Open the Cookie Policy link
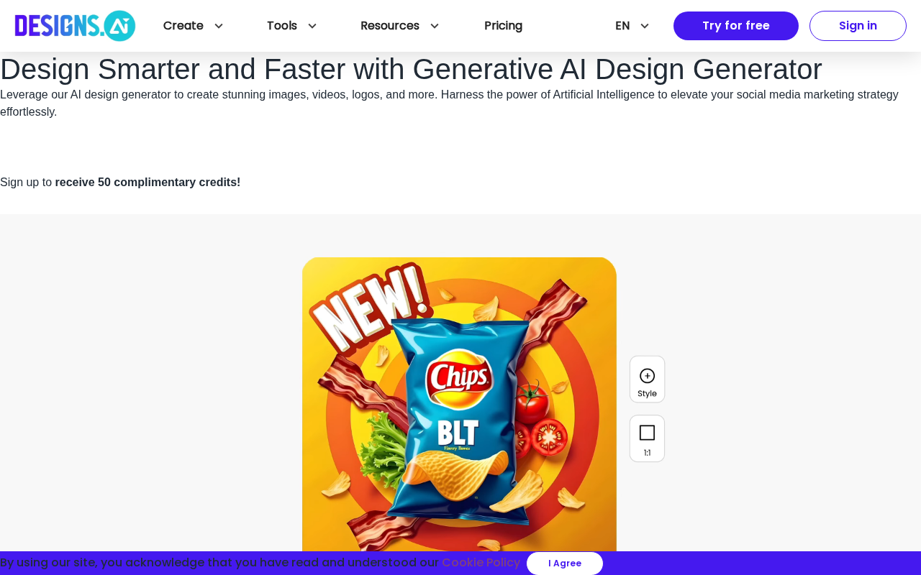The image size is (921, 575). point(481,563)
